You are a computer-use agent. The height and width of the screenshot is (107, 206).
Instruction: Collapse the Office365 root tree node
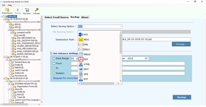2,17
